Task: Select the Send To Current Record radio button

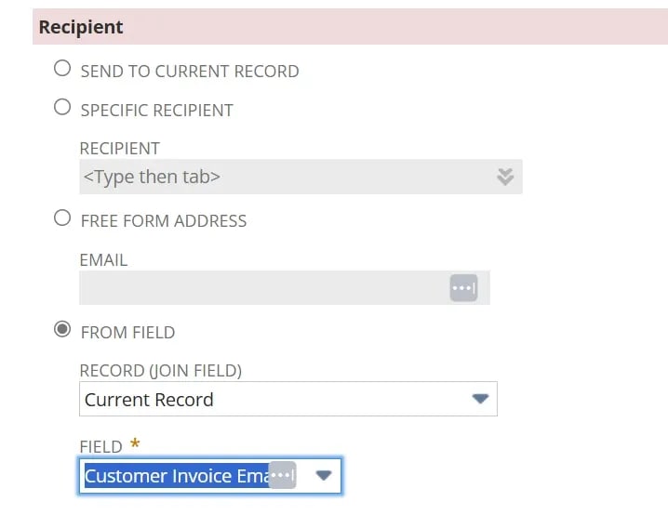Action: tap(62, 68)
